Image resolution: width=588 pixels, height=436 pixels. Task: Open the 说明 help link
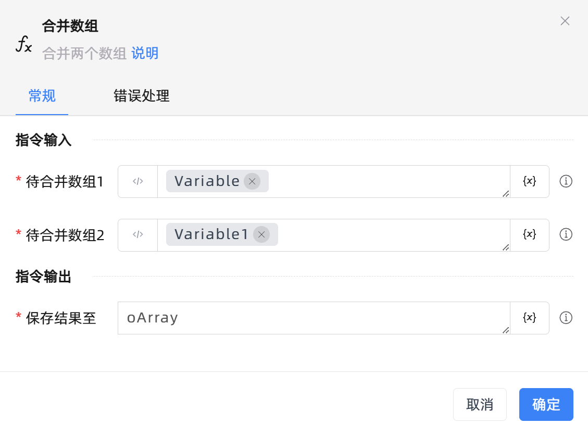tap(145, 53)
